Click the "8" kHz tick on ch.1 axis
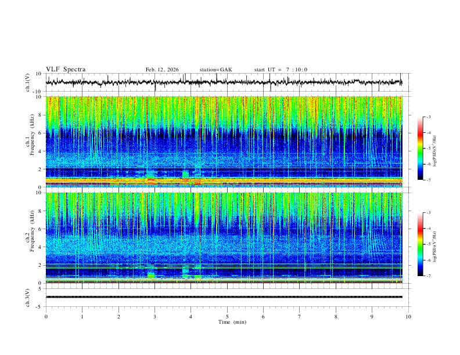 coord(40,115)
